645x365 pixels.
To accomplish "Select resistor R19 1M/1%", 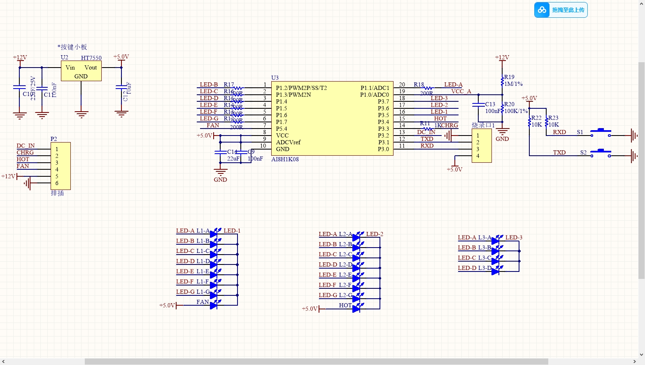I will [x=503, y=81].
